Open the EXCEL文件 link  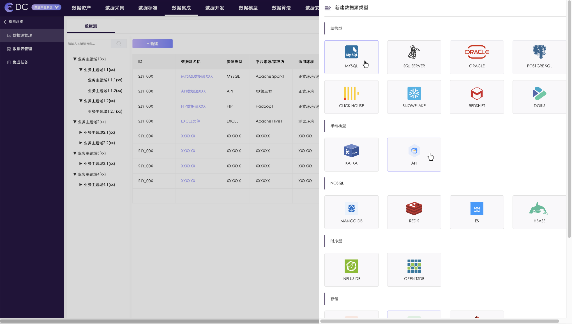click(x=190, y=121)
